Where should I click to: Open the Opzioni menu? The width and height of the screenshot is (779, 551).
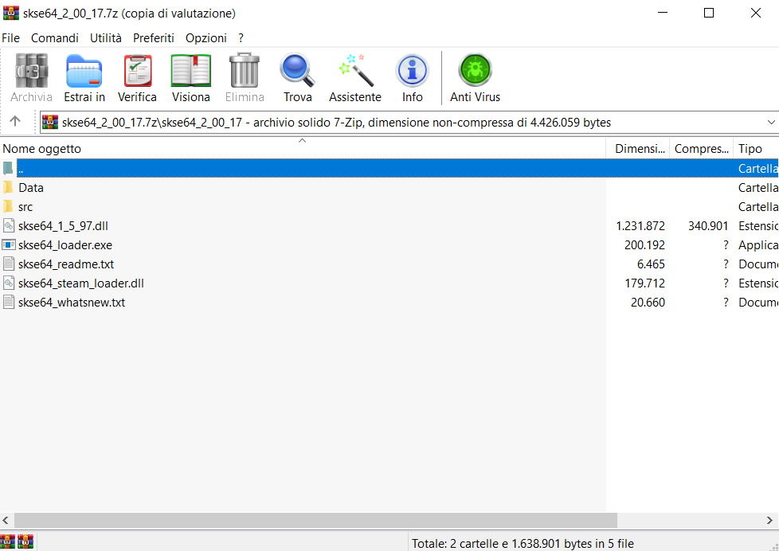[206, 37]
